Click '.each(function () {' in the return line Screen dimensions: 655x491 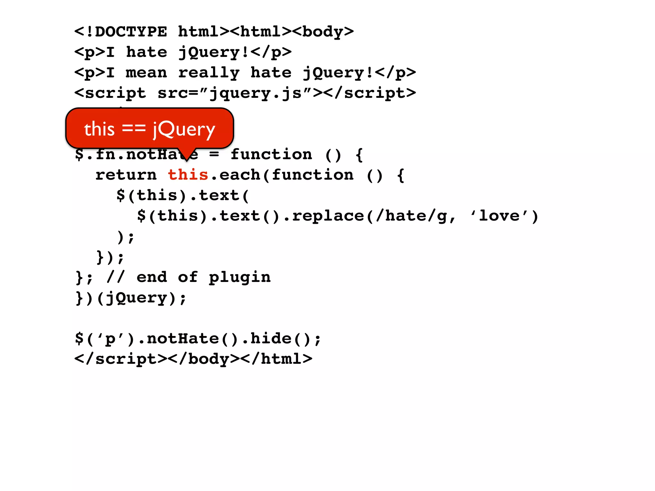pos(307,175)
